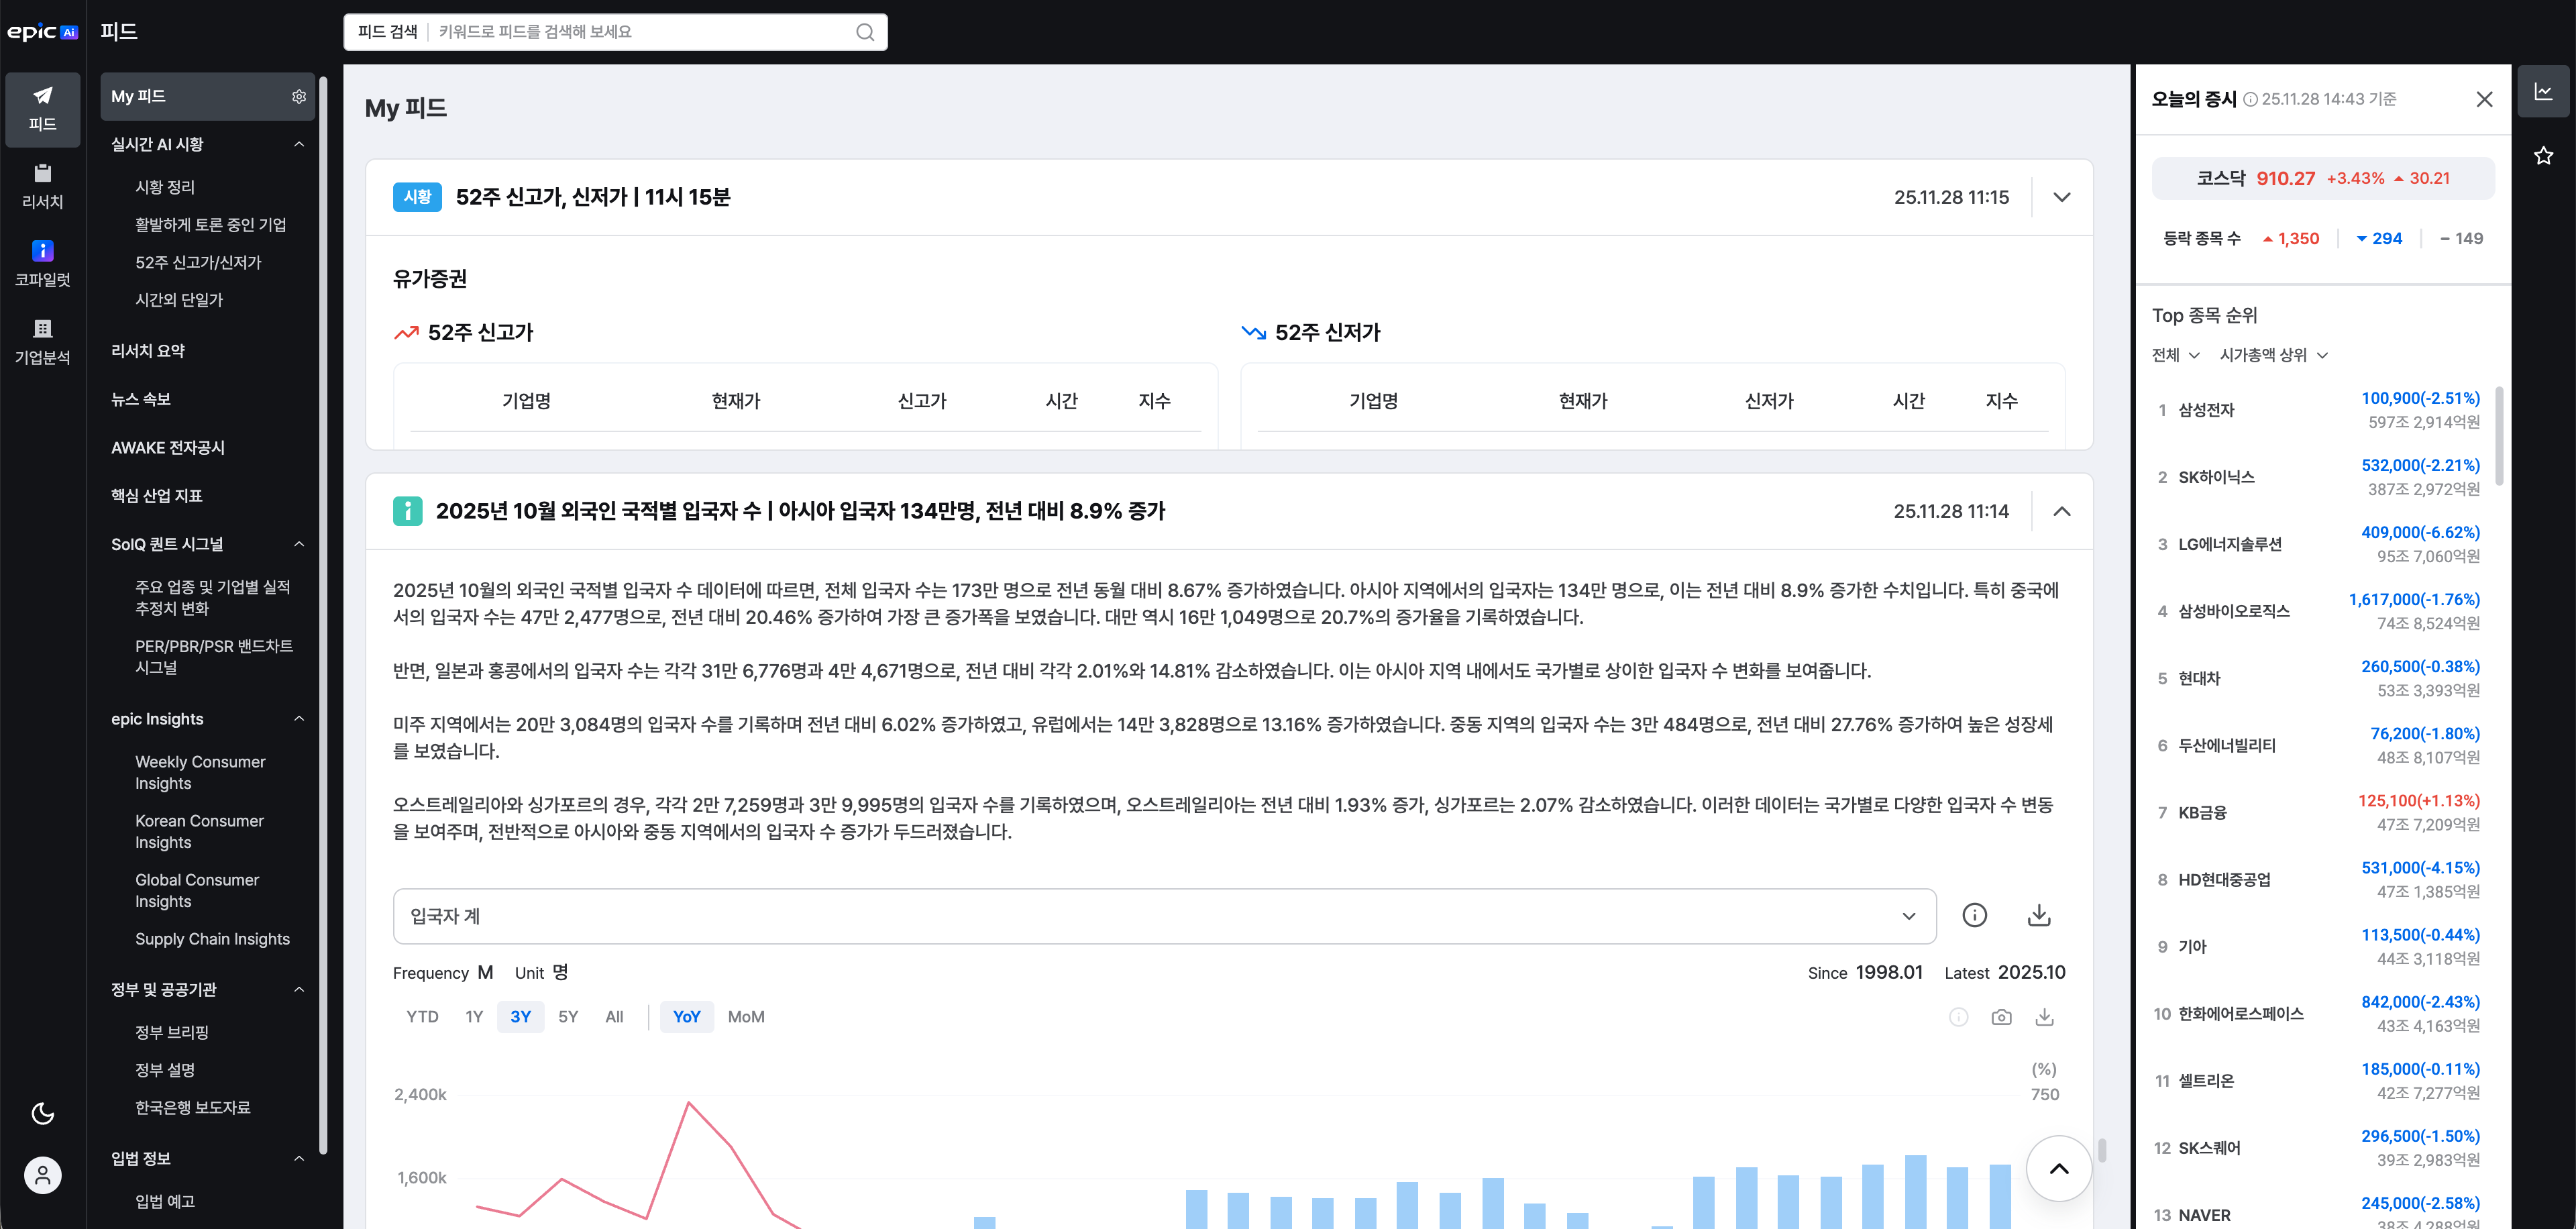Capture the chart with the camera icon
This screenshot has width=2576, height=1229.
point(2002,1017)
